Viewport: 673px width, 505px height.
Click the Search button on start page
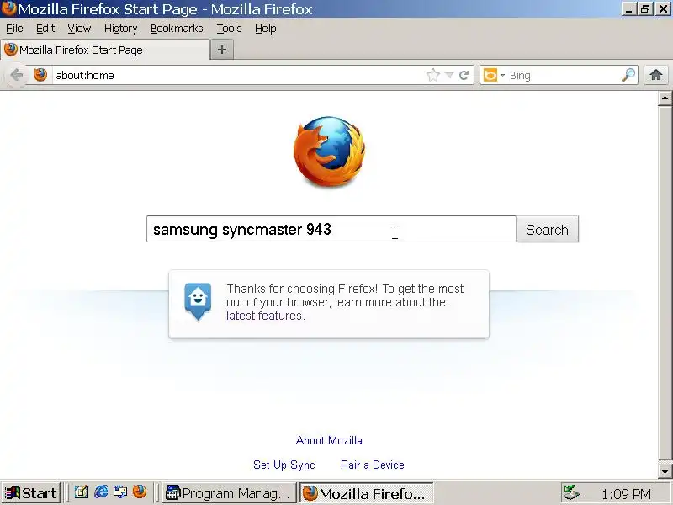(x=547, y=229)
